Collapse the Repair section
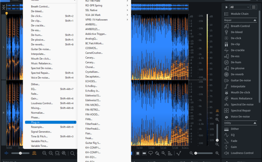The width and height of the screenshot is (262, 162). pos(255,20)
